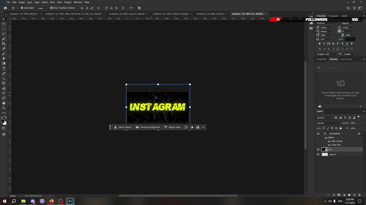Image resolution: width=366 pixels, height=205 pixels.
Task: Select the Rectangular Marquee tool
Action: [x=4, y=29]
